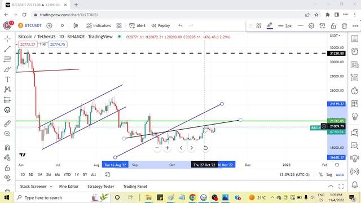Select the crosshair cursor tool
The height and width of the screenshot is (203, 361).
tap(7, 39)
